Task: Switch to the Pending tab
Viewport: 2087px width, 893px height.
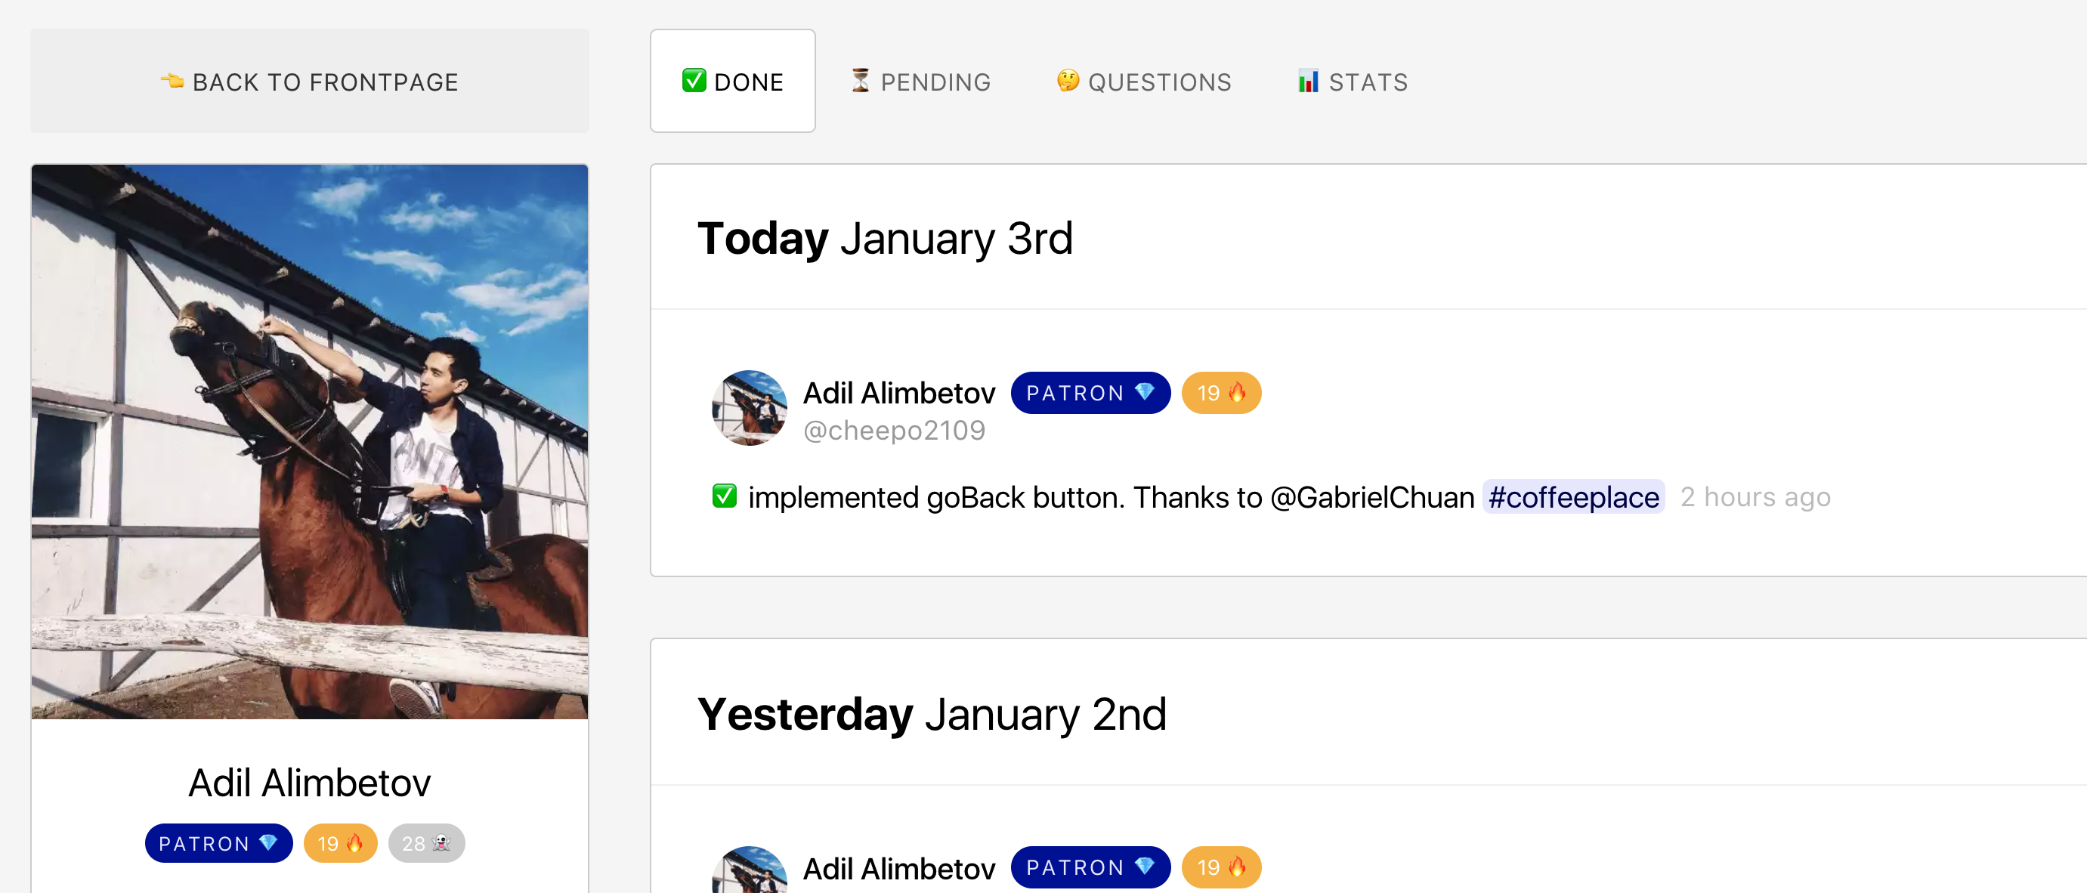Action: (x=920, y=81)
